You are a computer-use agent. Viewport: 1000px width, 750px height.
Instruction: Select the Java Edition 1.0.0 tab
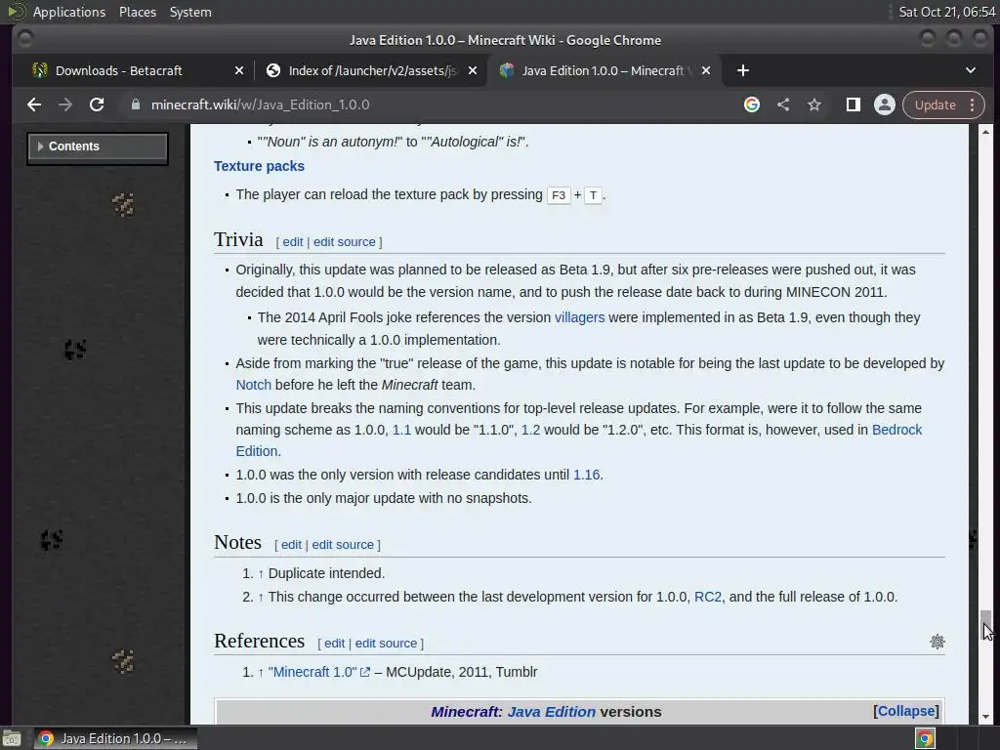603,70
